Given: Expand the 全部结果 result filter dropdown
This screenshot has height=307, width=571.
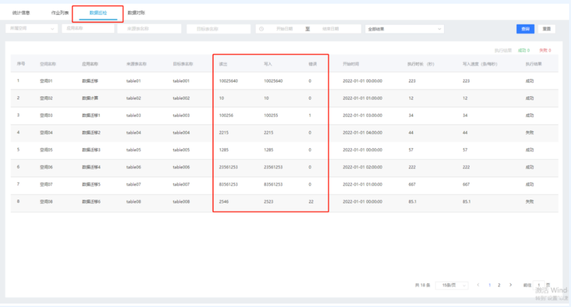Looking at the screenshot, I should click(404, 29).
